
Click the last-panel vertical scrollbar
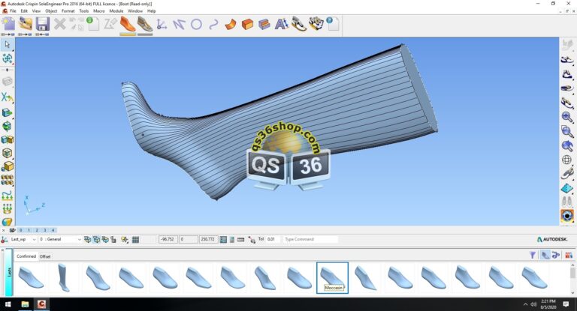tap(572, 279)
